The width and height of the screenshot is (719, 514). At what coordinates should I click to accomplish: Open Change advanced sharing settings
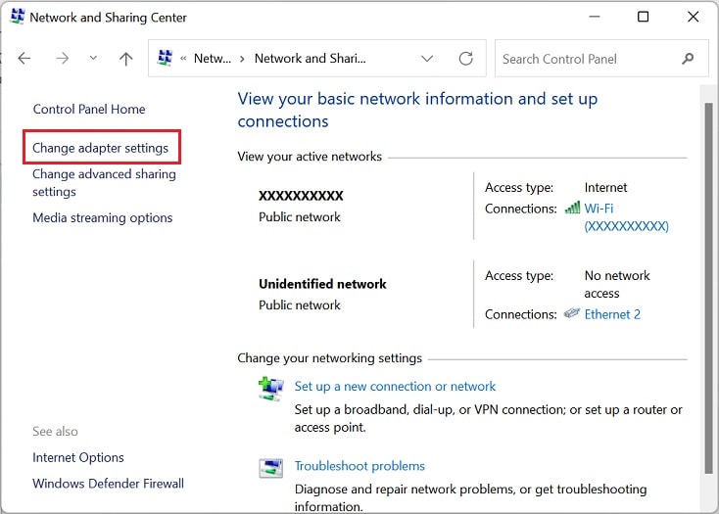(104, 183)
